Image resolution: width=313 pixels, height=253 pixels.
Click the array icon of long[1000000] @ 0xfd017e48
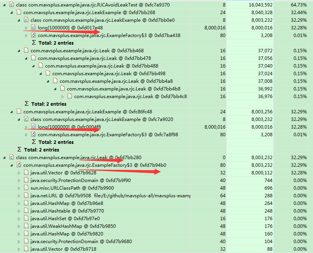pyautogui.click(x=34, y=27)
